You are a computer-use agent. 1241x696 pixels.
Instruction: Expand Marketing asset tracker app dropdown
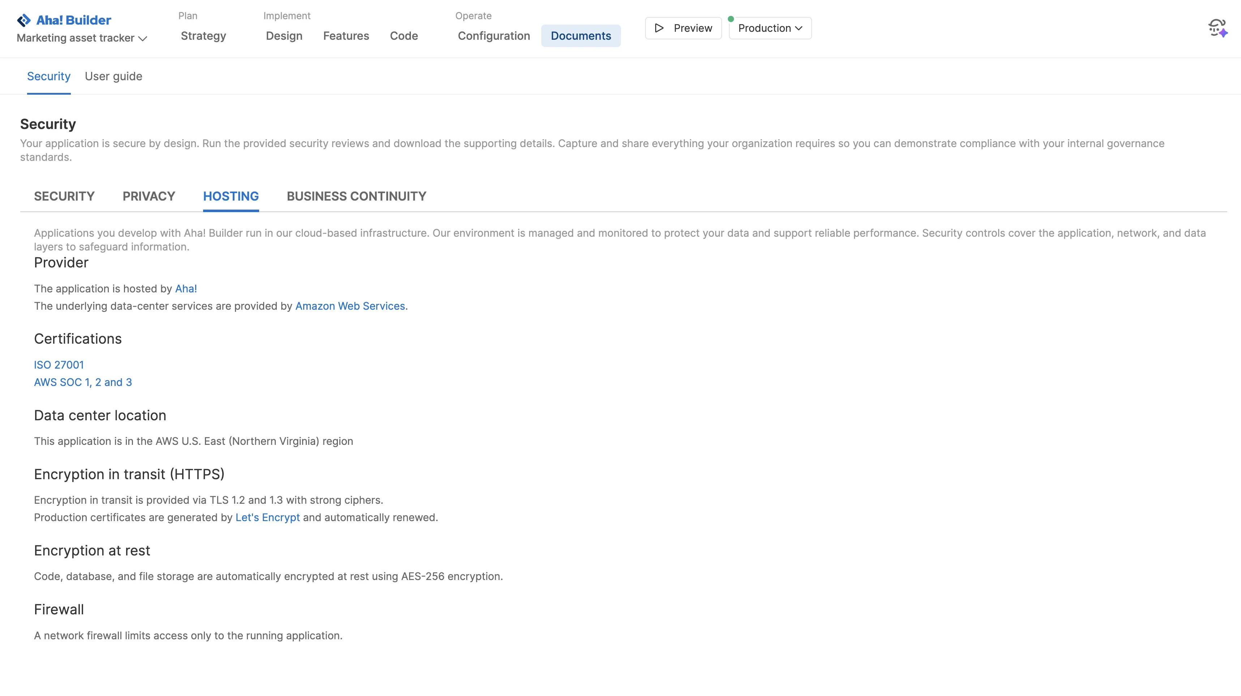coord(81,38)
